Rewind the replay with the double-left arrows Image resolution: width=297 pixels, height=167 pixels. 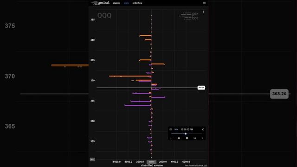[x=179, y=138]
